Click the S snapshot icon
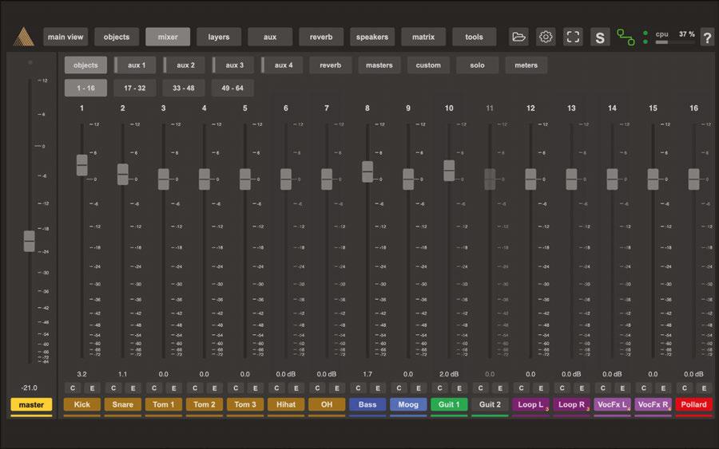Screen dimensions: 719x449 [600, 37]
